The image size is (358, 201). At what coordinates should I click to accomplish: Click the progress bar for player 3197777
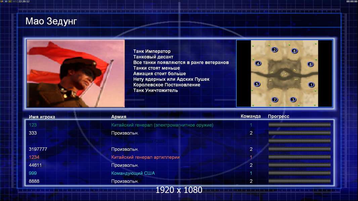click(300, 149)
